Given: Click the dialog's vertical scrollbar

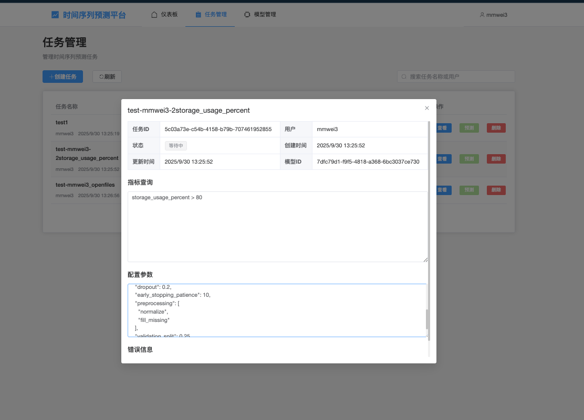Looking at the screenshot, I should pyautogui.click(x=429, y=231).
